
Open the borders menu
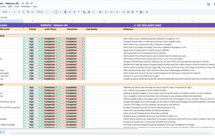(89, 12)
